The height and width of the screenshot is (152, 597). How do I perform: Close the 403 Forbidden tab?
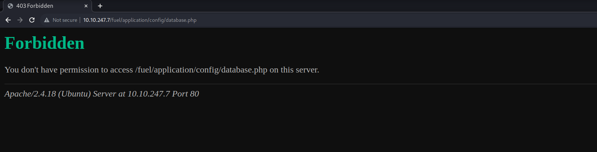click(86, 6)
